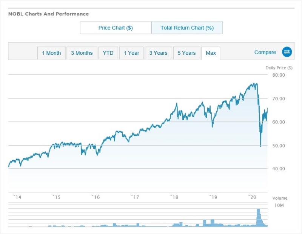The width and height of the screenshot is (302, 234).
Task: Select the 3 Months time range
Action: [x=82, y=53]
